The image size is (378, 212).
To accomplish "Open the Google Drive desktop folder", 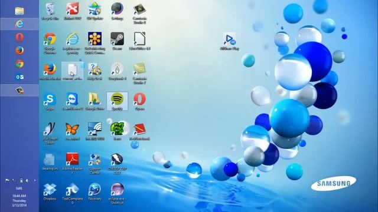I will (x=94, y=101).
